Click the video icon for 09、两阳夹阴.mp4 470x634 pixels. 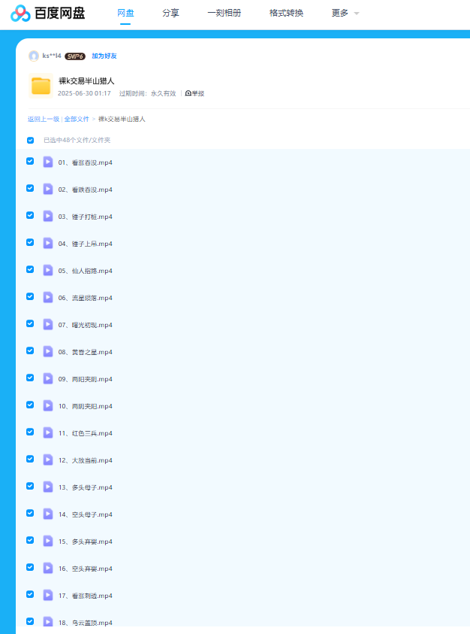tap(48, 378)
